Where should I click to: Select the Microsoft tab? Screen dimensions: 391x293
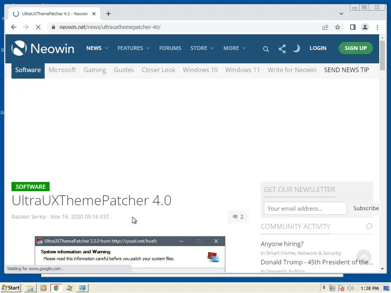[62, 70]
